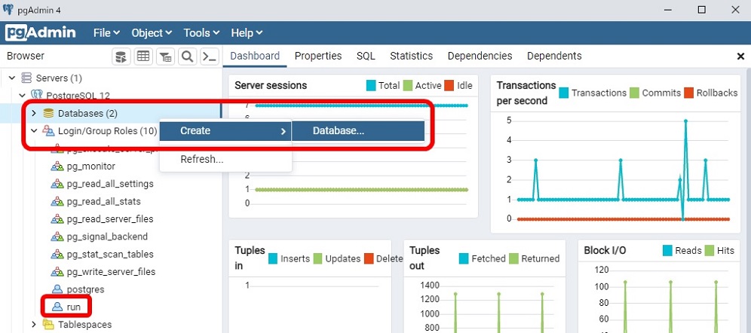The height and width of the screenshot is (333, 751).
Task: Open the Help menu
Action: [x=247, y=33]
